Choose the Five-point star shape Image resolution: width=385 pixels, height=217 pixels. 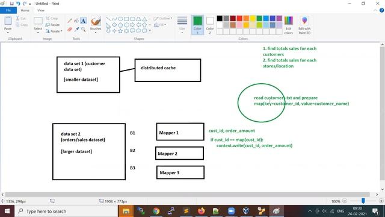120,31
